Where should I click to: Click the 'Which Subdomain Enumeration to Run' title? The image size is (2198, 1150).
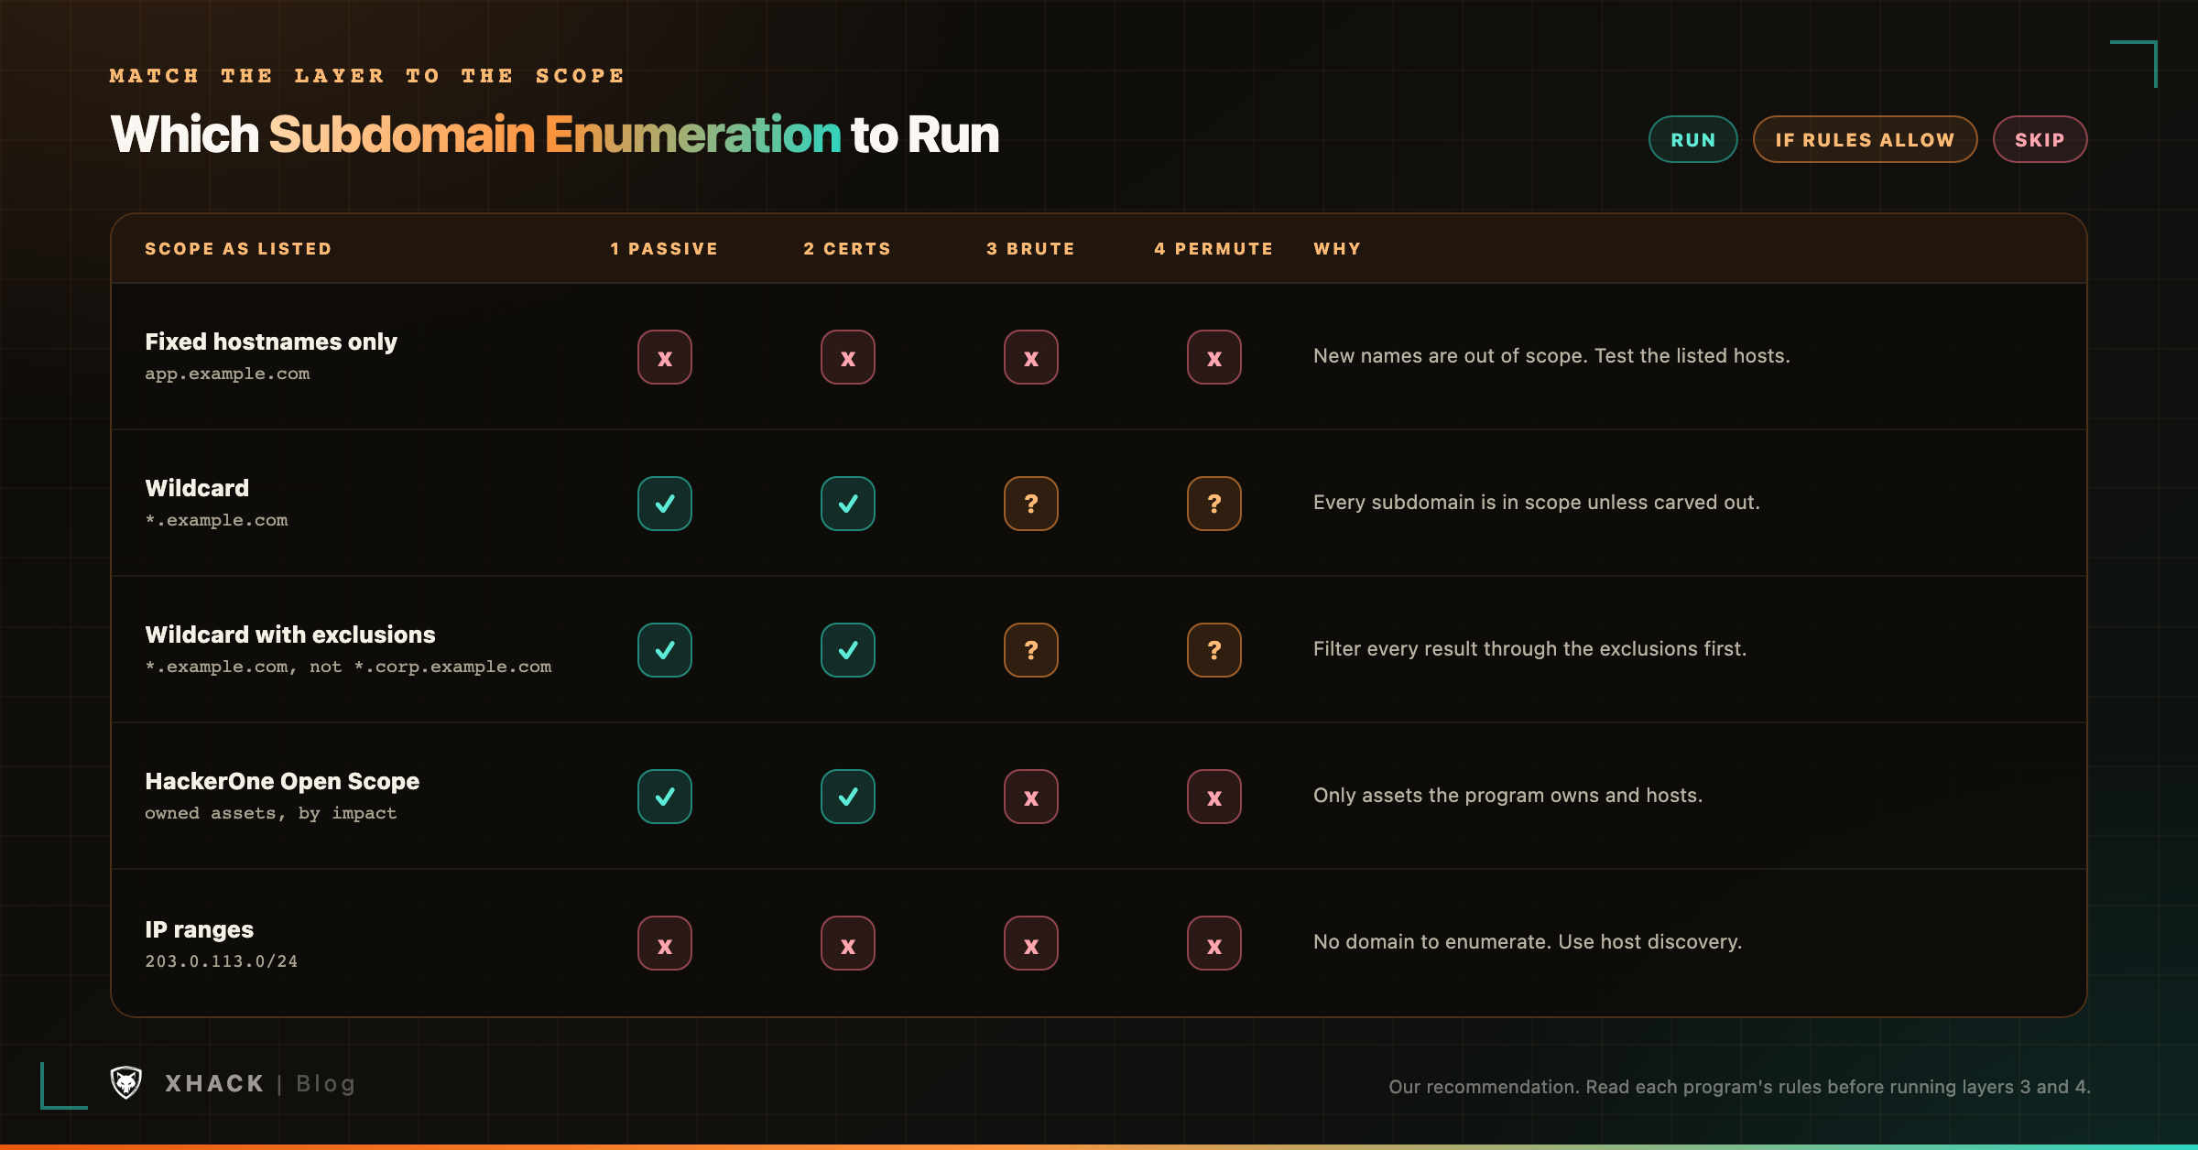(x=555, y=135)
